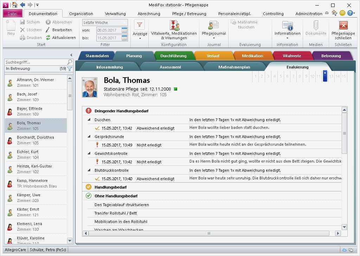Click the blue back arrow
This screenshot has height=256, width=360.
(22, 5)
